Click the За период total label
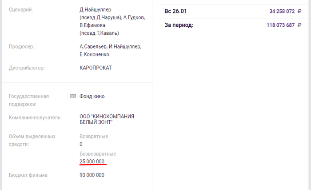 tap(179, 25)
